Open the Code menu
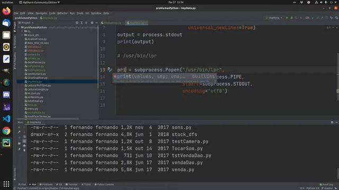Viewport: 339px width, 190px height. (52, 13)
